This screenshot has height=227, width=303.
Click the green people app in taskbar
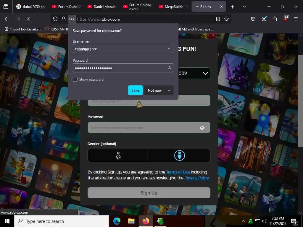[160, 221]
